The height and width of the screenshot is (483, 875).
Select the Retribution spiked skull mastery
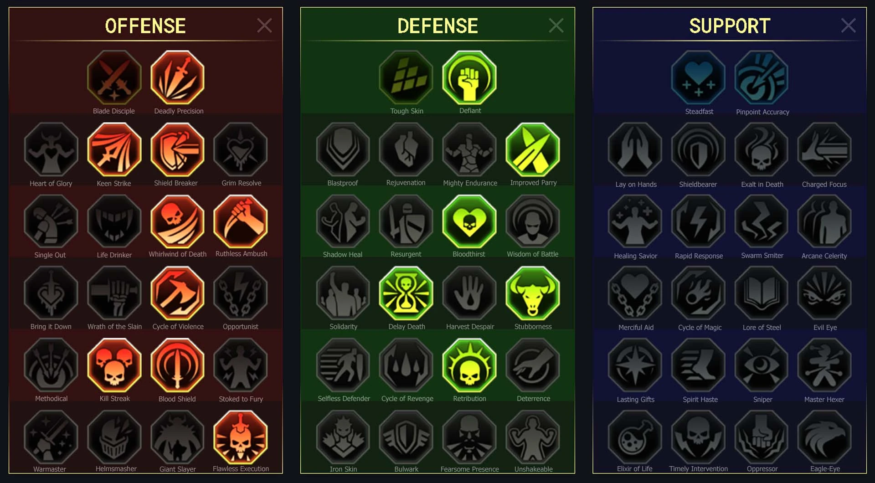(x=469, y=365)
